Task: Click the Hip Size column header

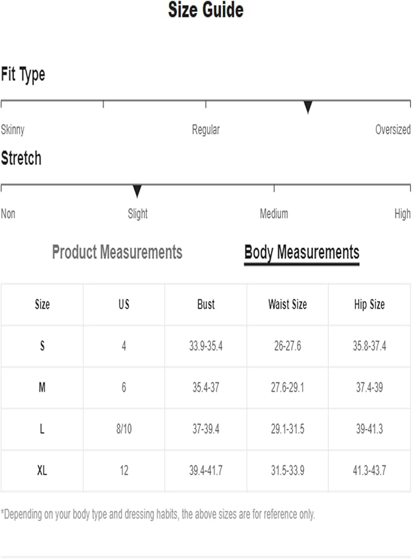Action: pyautogui.click(x=369, y=305)
